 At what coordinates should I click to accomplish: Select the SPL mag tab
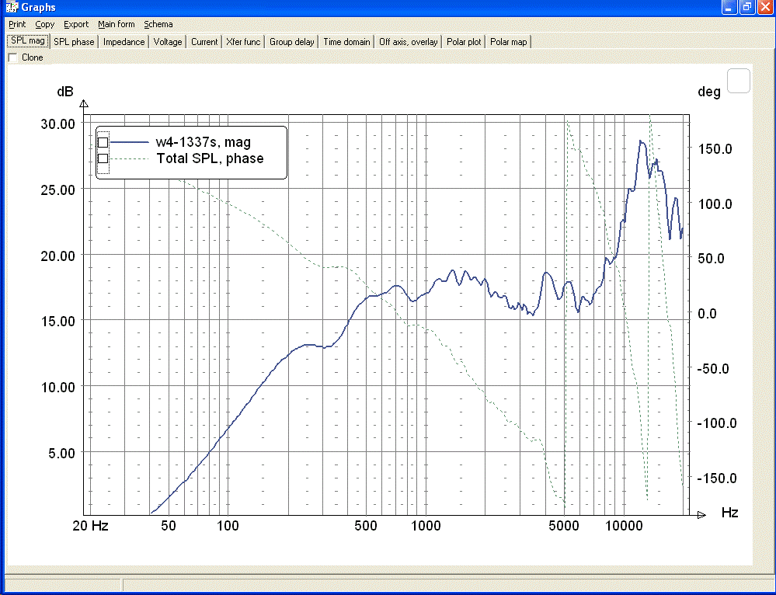28,41
